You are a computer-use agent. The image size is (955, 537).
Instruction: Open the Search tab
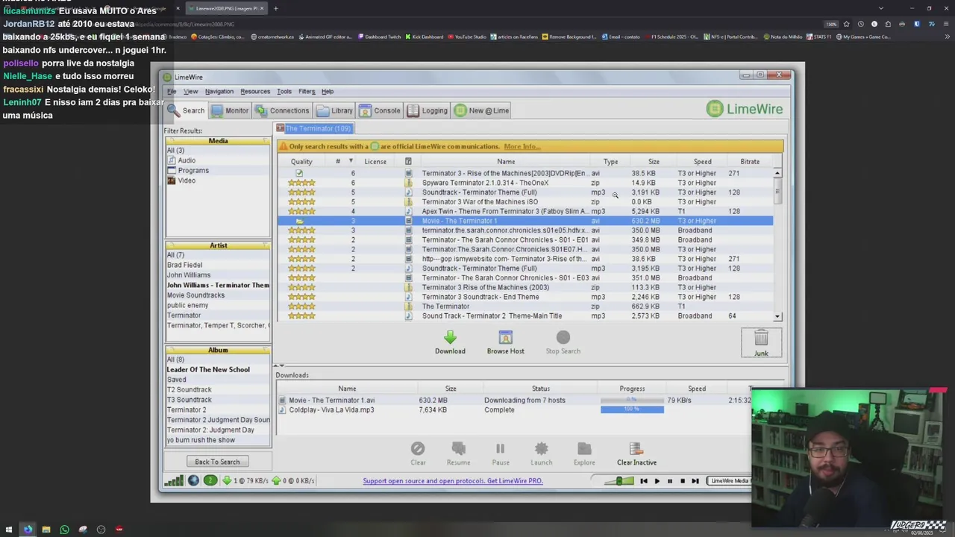186,110
